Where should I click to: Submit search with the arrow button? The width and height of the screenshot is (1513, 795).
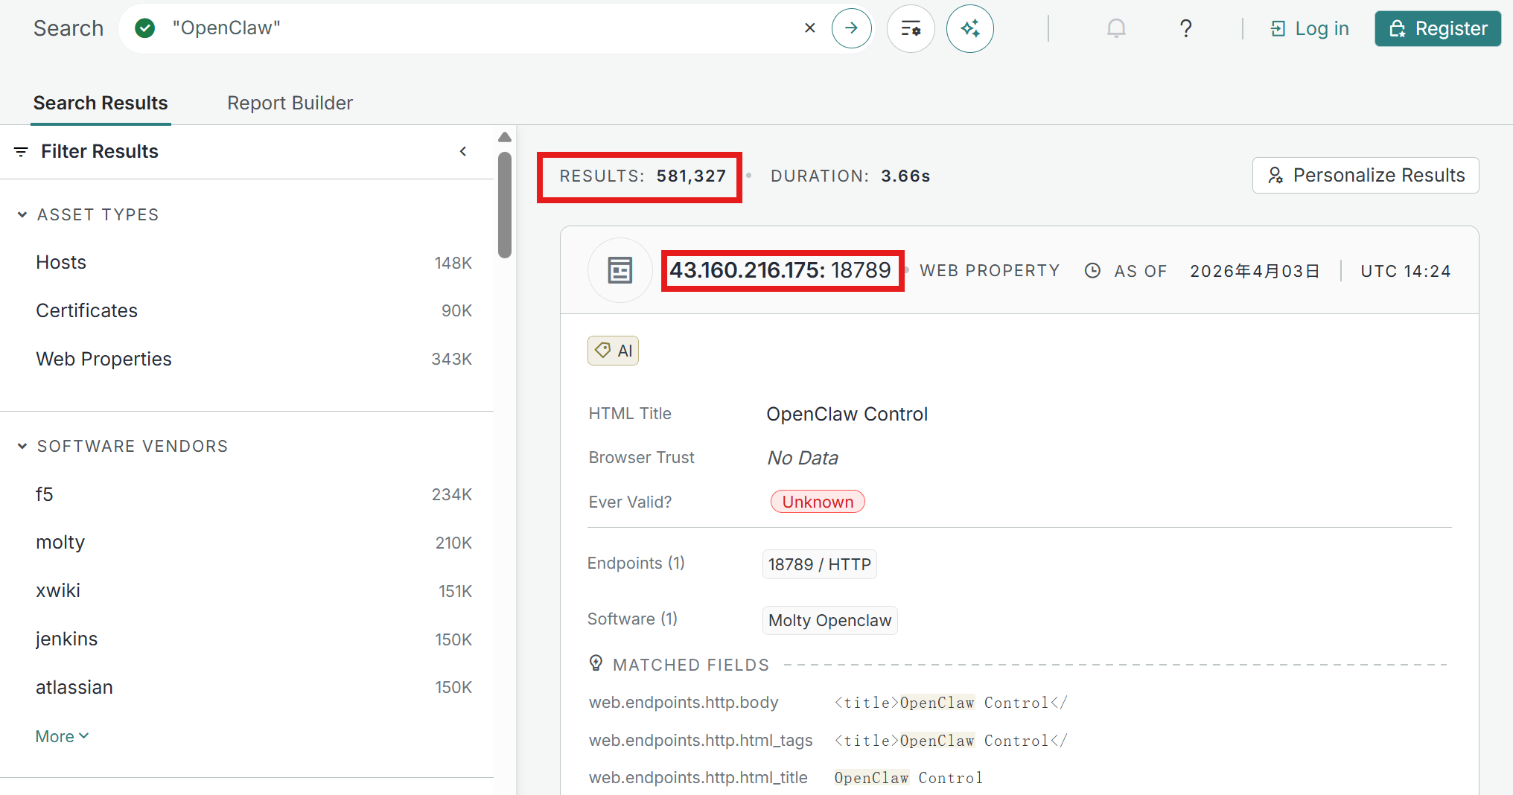click(x=851, y=28)
